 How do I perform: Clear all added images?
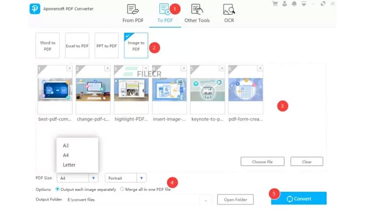click(306, 161)
